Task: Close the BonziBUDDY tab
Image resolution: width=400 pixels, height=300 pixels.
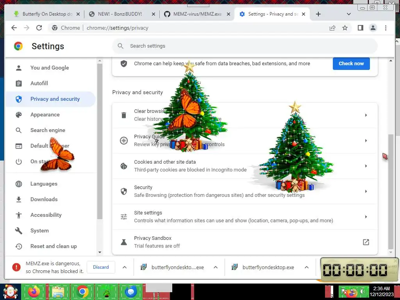Action: [x=153, y=14]
